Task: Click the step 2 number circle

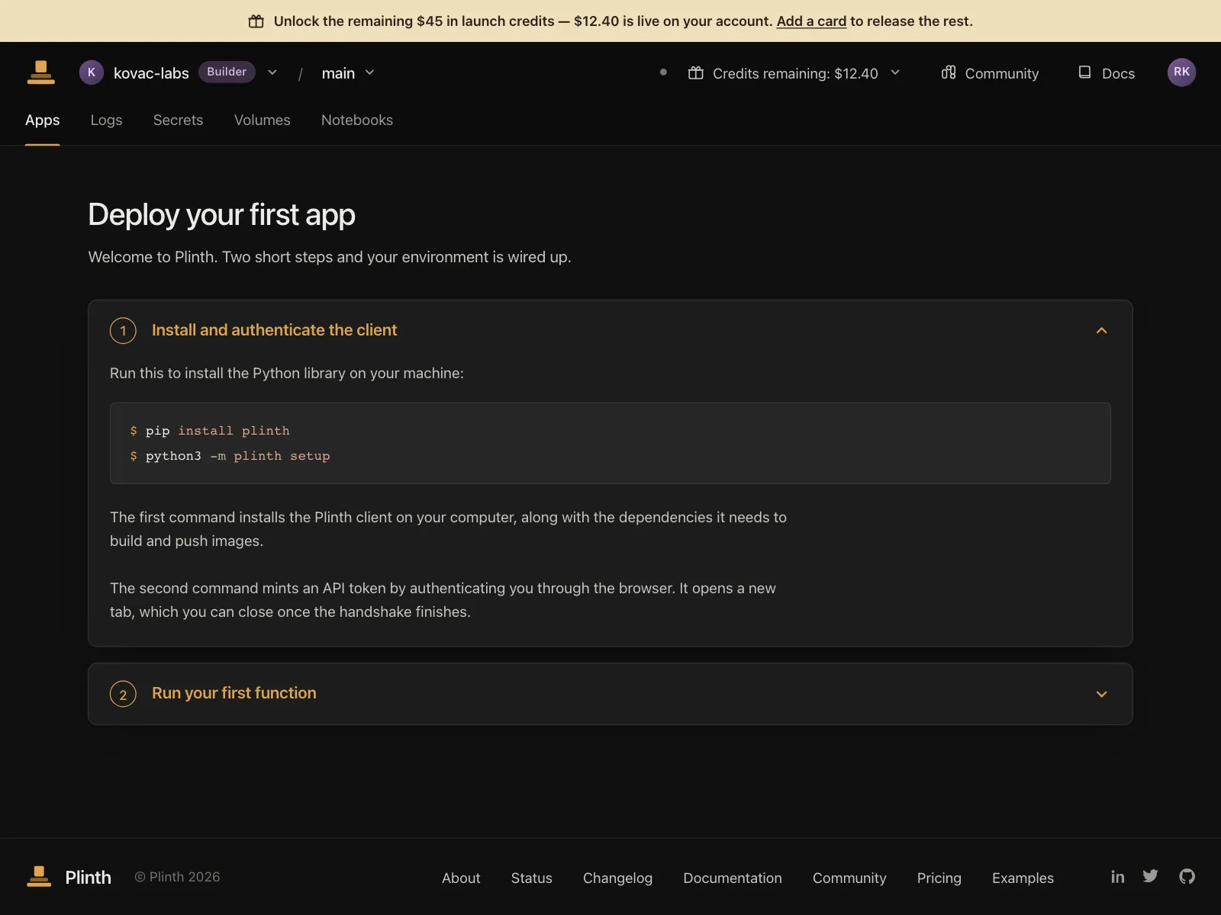Action: (123, 694)
